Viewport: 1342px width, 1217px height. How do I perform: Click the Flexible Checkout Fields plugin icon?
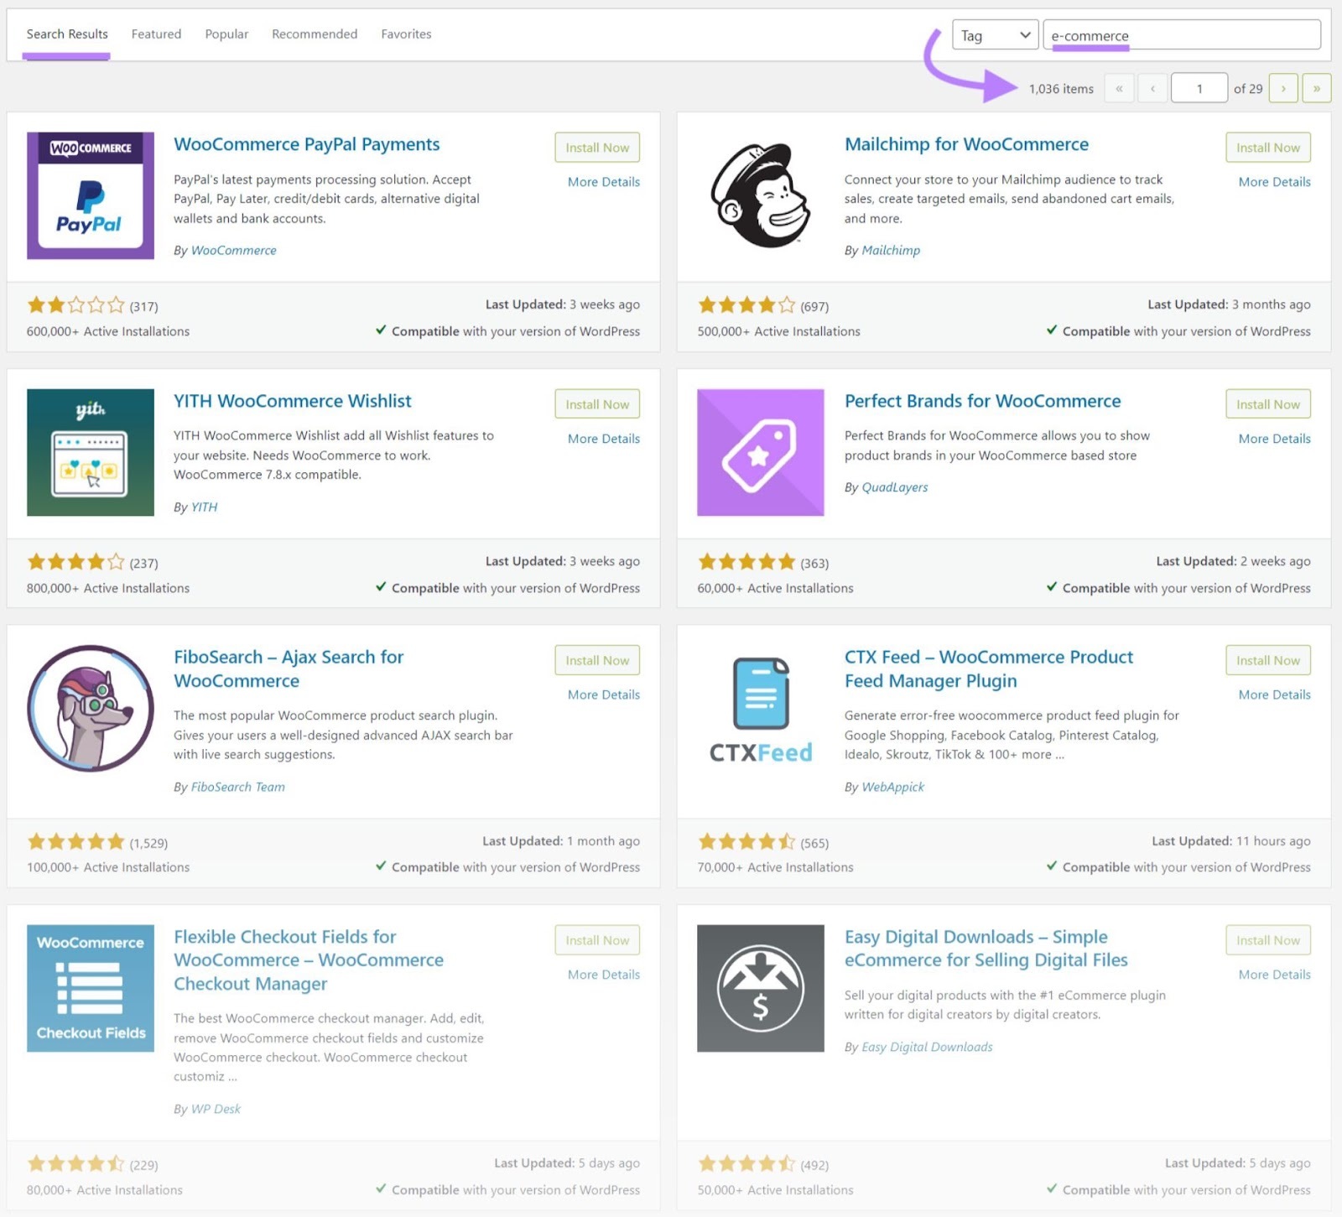coord(90,988)
